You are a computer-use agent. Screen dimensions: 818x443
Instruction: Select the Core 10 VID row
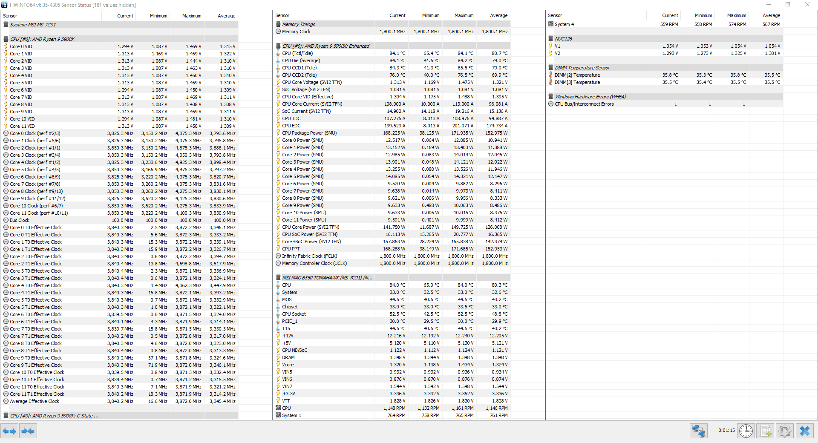119,119
